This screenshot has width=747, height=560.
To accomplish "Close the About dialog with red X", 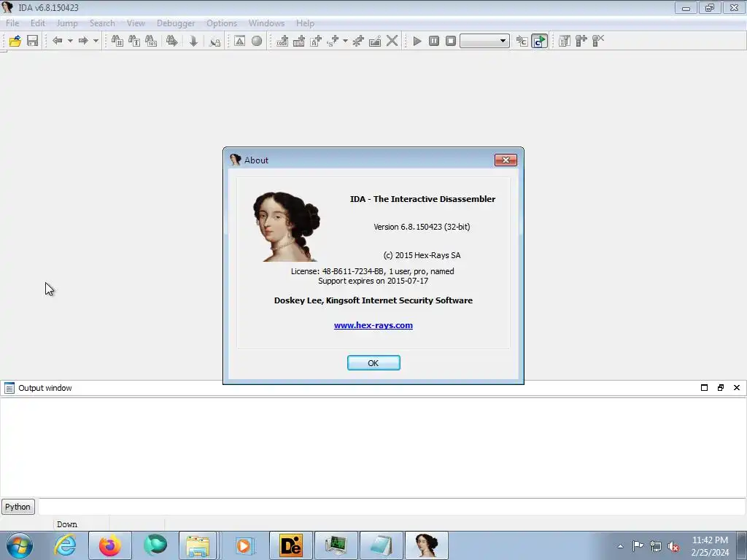I will [x=506, y=160].
